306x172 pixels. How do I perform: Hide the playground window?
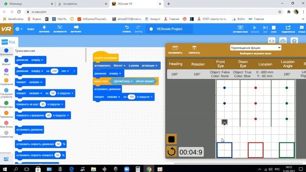pyautogui.click(x=194, y=50)
